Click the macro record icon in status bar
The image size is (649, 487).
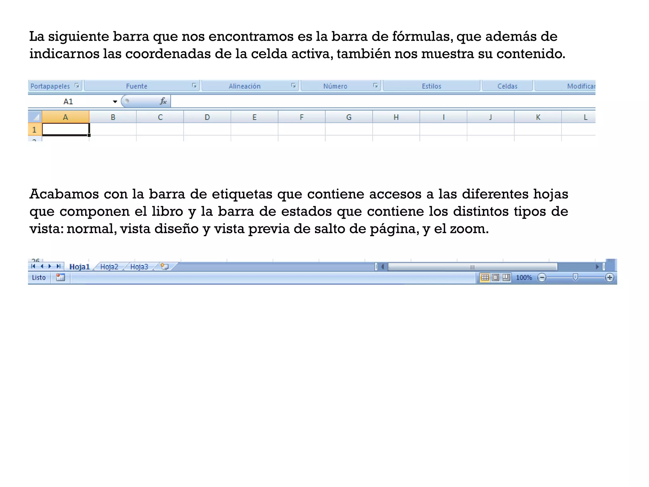[x=61, y=277]
